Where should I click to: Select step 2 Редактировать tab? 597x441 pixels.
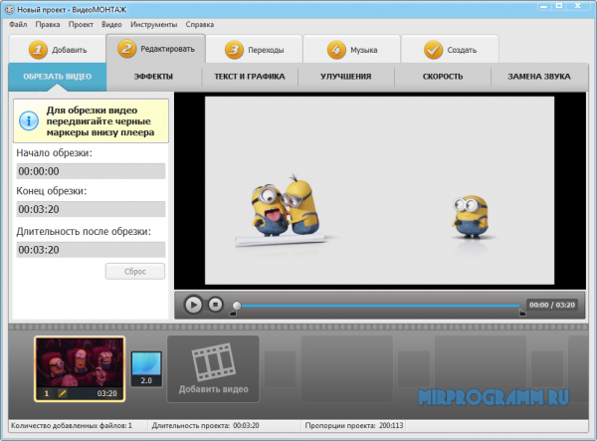coord(156,49)
